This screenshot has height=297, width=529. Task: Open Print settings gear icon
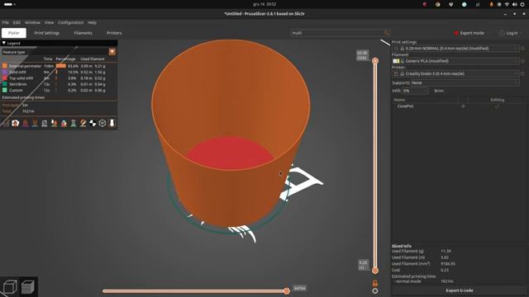pyautogui.click(x=523, y=49)
